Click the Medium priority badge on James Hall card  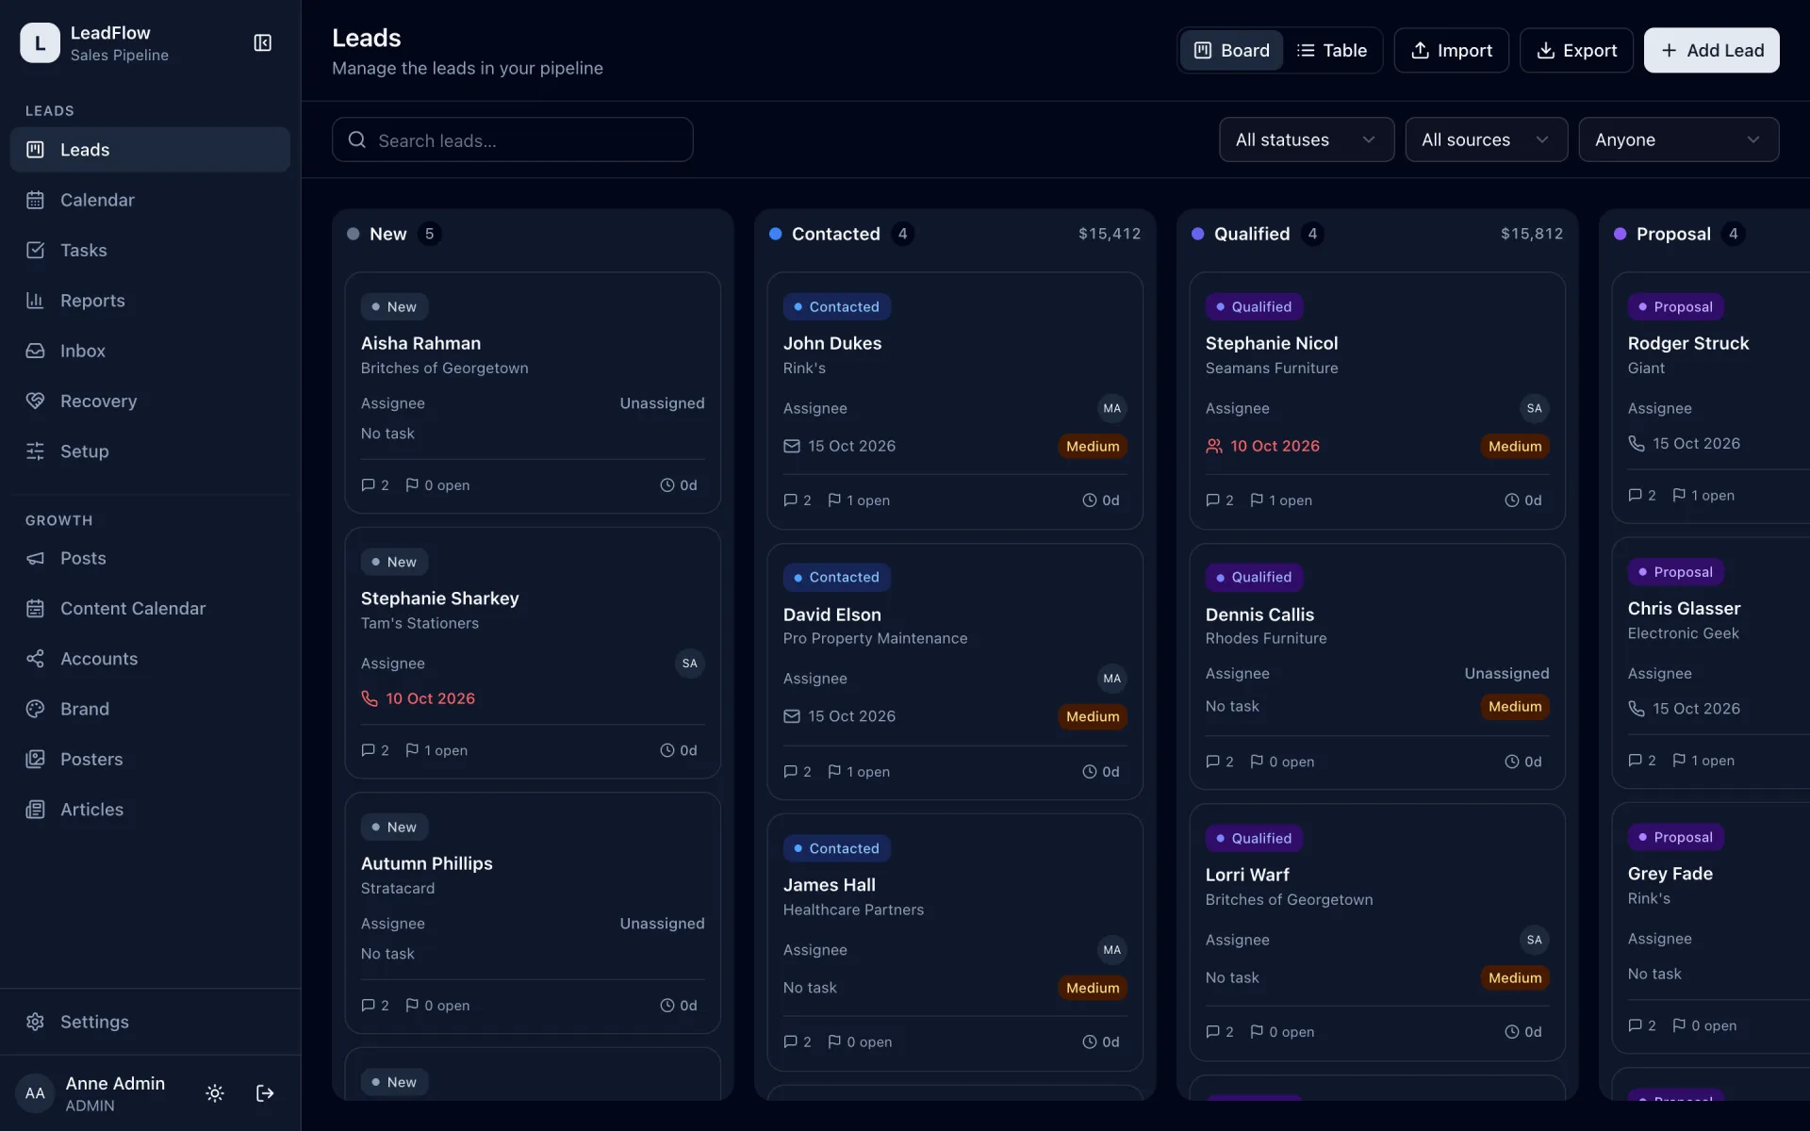(x=1093, y=988)
